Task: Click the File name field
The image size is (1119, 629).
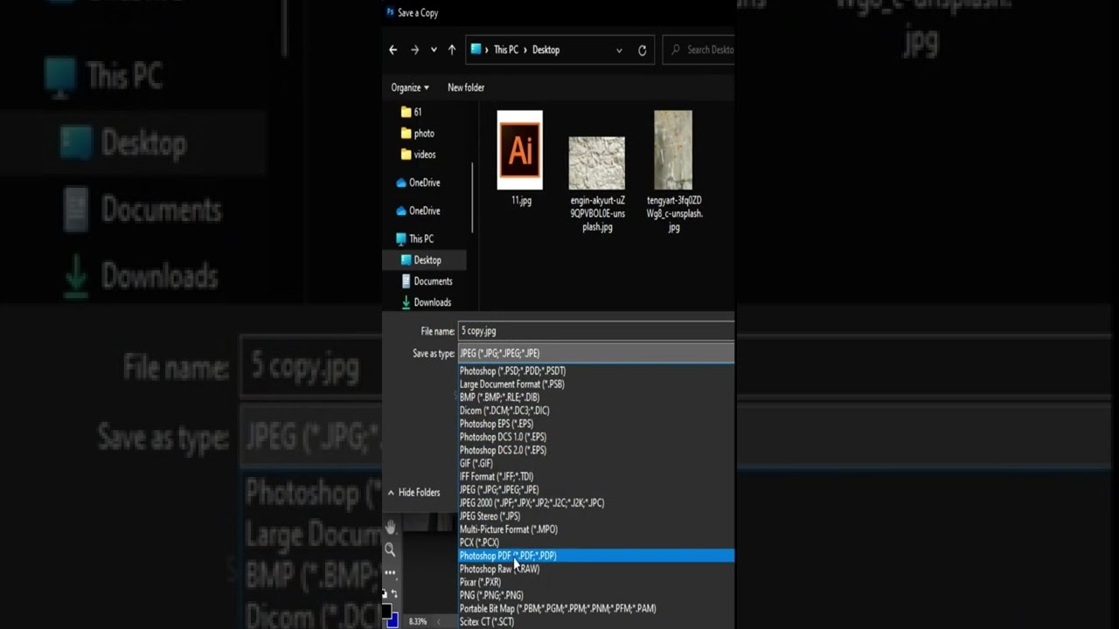Action: pos(595,331)
